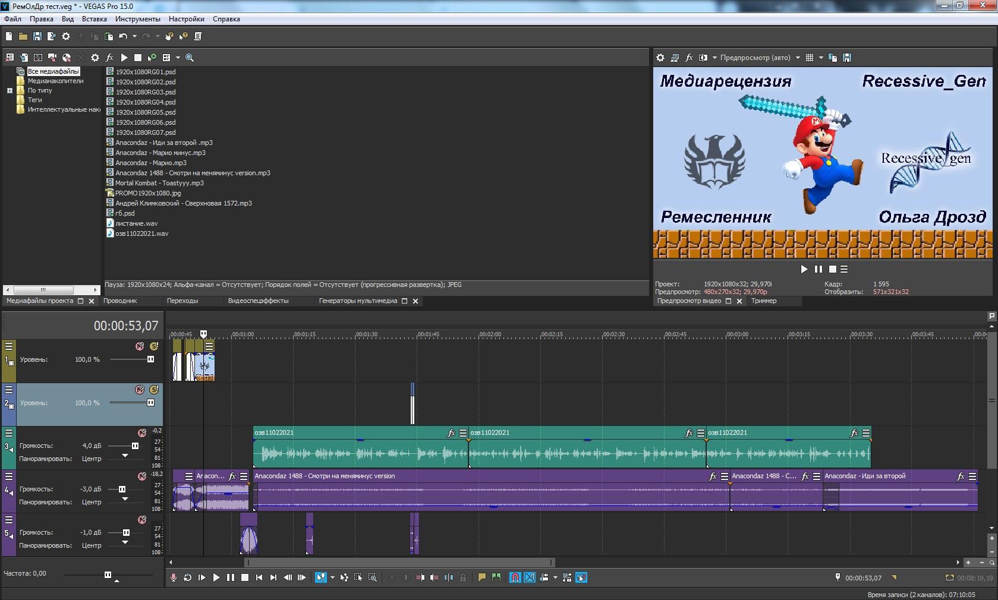Click the search media magnifier icon
This screenshot has height=600, width=998.
(x=190, y=58)
